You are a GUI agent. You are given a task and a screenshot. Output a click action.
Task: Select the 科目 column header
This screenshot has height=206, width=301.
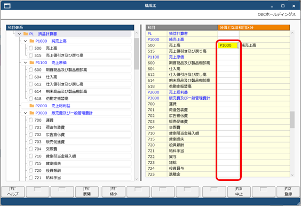pyautogui.click(x=181, y=27)
